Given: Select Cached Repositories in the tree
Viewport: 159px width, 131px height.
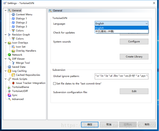Looking at the screenshot, I should pos(28,75).
